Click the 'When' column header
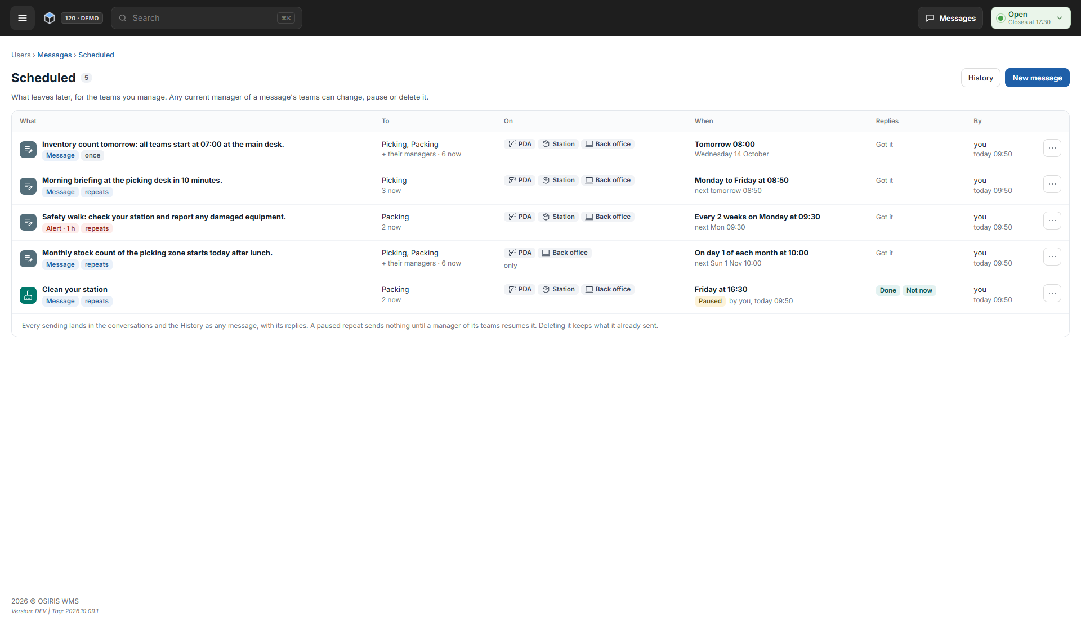Viewport: 1081px width, 630px height. (x=704, y=121)
